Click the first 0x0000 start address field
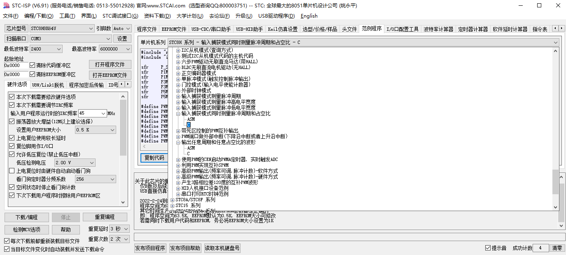 16,65
